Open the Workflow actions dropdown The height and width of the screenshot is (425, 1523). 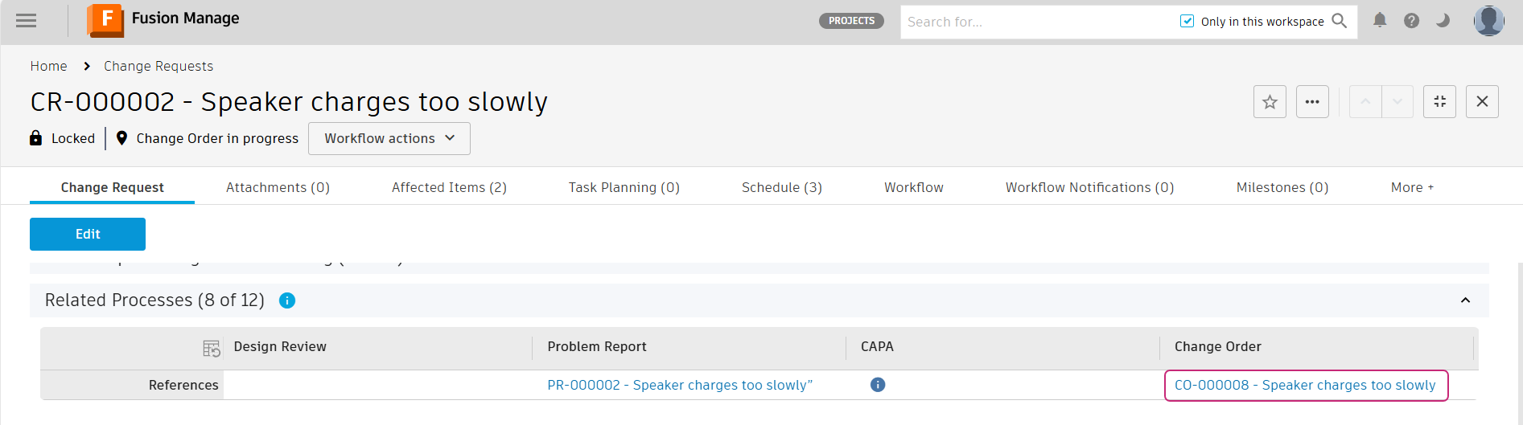(x=389, y=138)
